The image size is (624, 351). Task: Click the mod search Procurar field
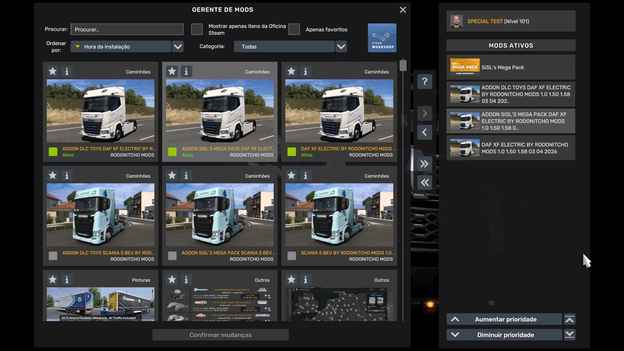click(127, 29)
